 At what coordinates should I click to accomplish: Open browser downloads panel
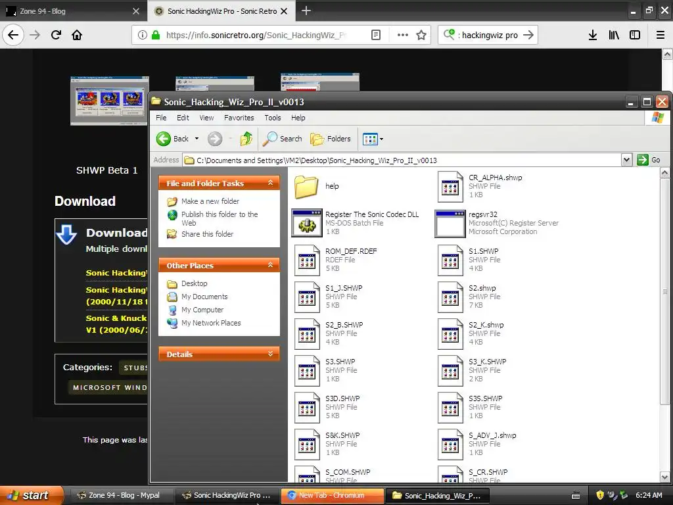pyautogui.click(x=593, y=35)
